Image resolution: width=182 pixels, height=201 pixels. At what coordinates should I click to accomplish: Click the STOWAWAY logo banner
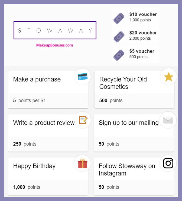click(55, 30)
